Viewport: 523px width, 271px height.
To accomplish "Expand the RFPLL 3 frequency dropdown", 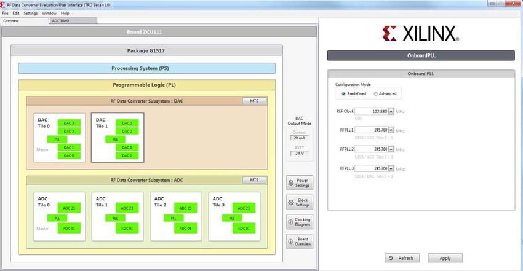I will click(x=391, y=168).
